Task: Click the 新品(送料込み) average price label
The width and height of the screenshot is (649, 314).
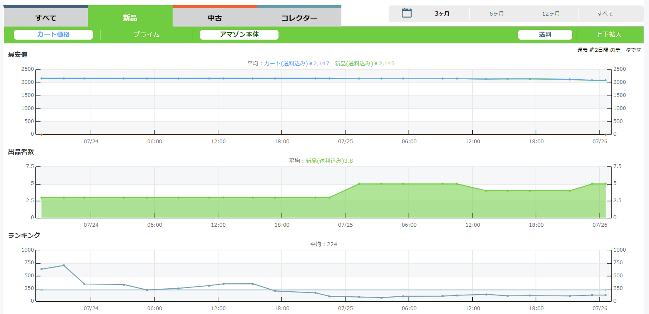Action: 364,63
